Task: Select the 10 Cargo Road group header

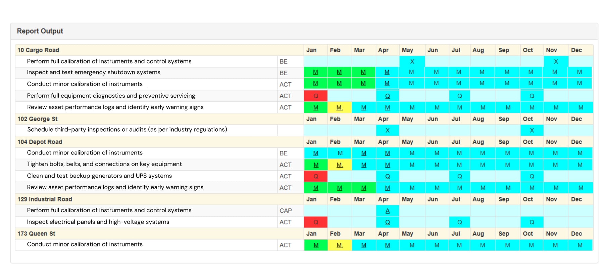Action: click(38, 50)
